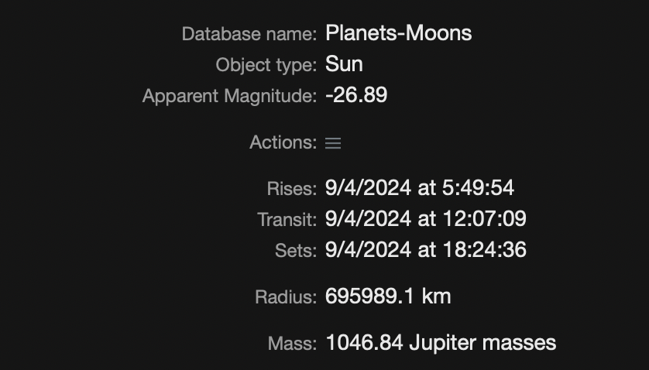Select the -26.89 apparent magnitude value
649x370 pixels.
356,95
